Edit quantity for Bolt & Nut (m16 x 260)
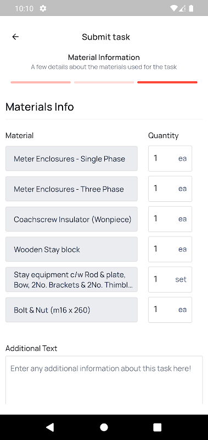Screen dimensions: 208x440 [170, 310]
